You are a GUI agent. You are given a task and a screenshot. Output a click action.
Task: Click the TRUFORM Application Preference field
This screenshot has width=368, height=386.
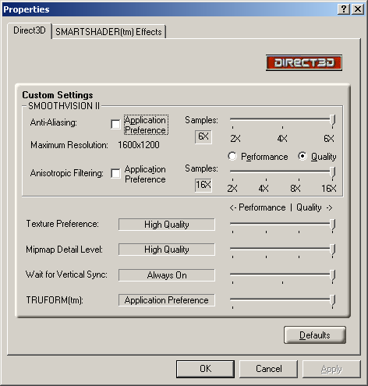coord(167,300)
